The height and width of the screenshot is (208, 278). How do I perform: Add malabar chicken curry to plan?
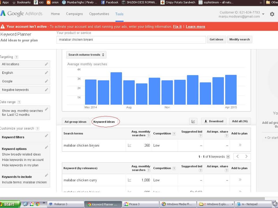point(240,180)
